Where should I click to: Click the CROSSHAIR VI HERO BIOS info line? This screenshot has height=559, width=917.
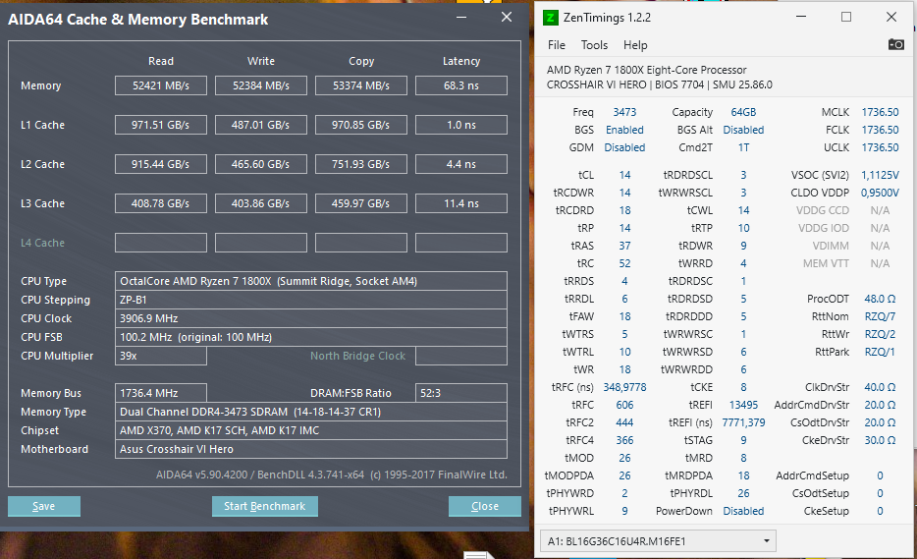pos(660,84)
